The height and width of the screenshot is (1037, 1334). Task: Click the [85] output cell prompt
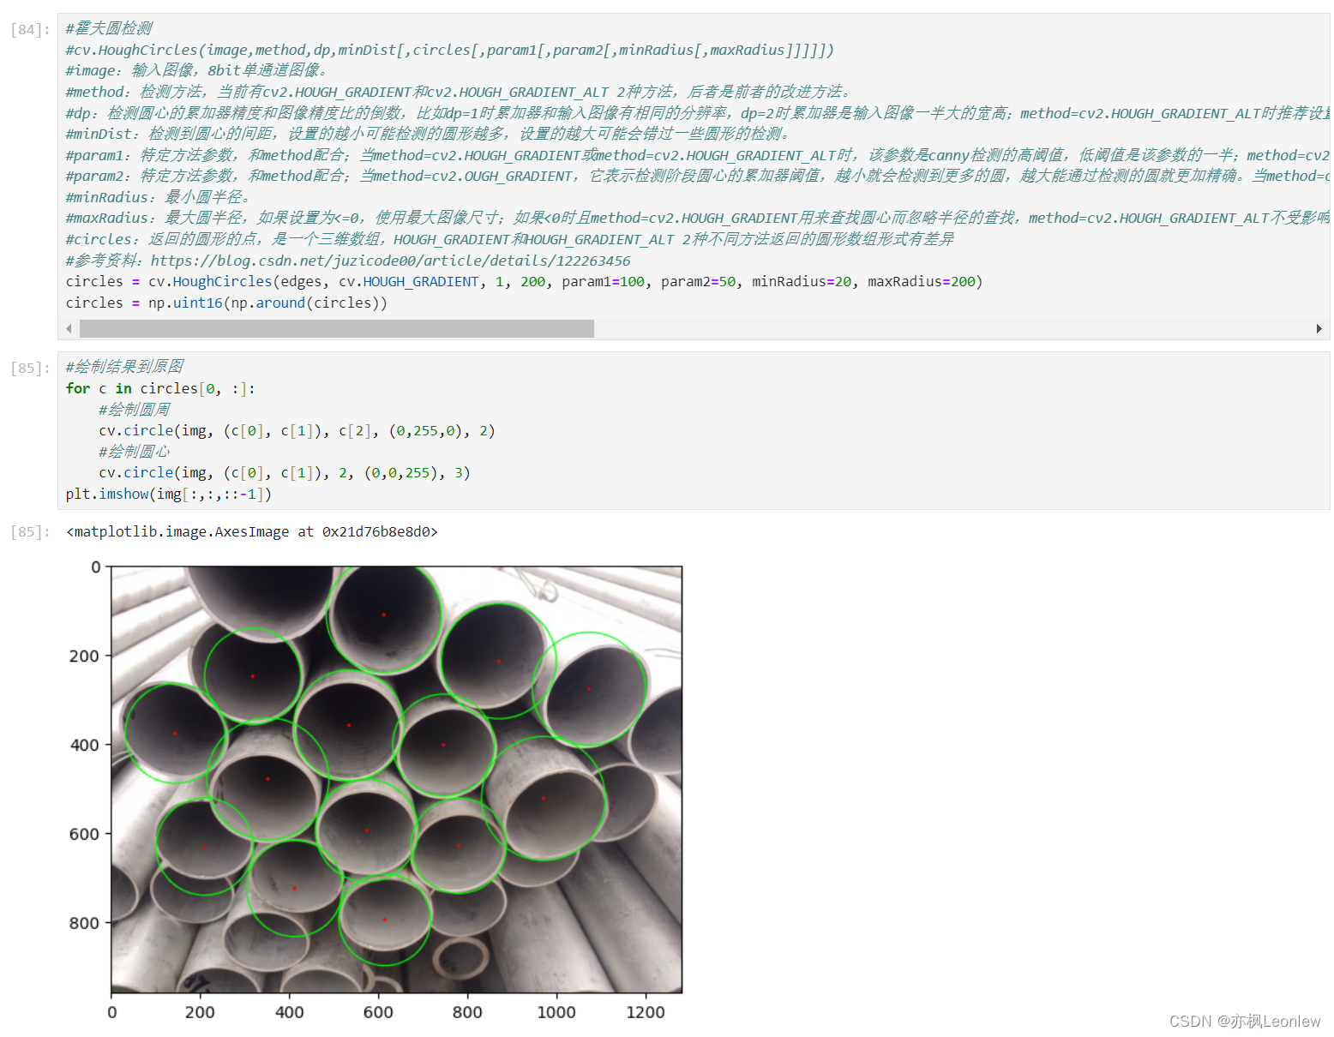tap(30, 532)
